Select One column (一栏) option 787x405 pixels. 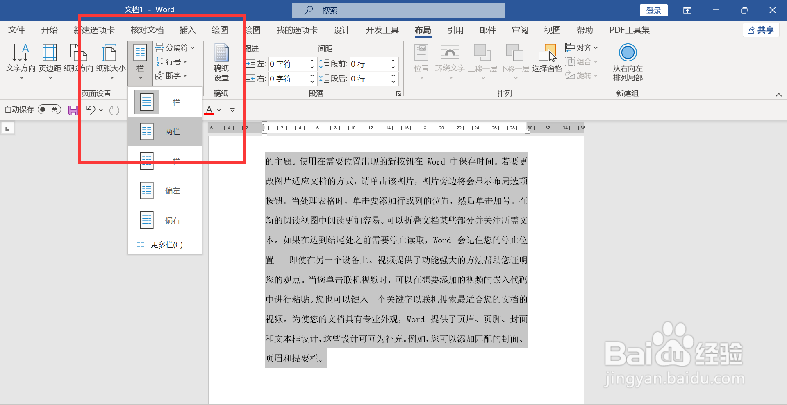point(165,102)
